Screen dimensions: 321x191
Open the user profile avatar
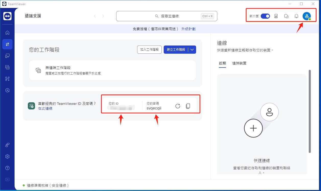[x=307, y=16]
